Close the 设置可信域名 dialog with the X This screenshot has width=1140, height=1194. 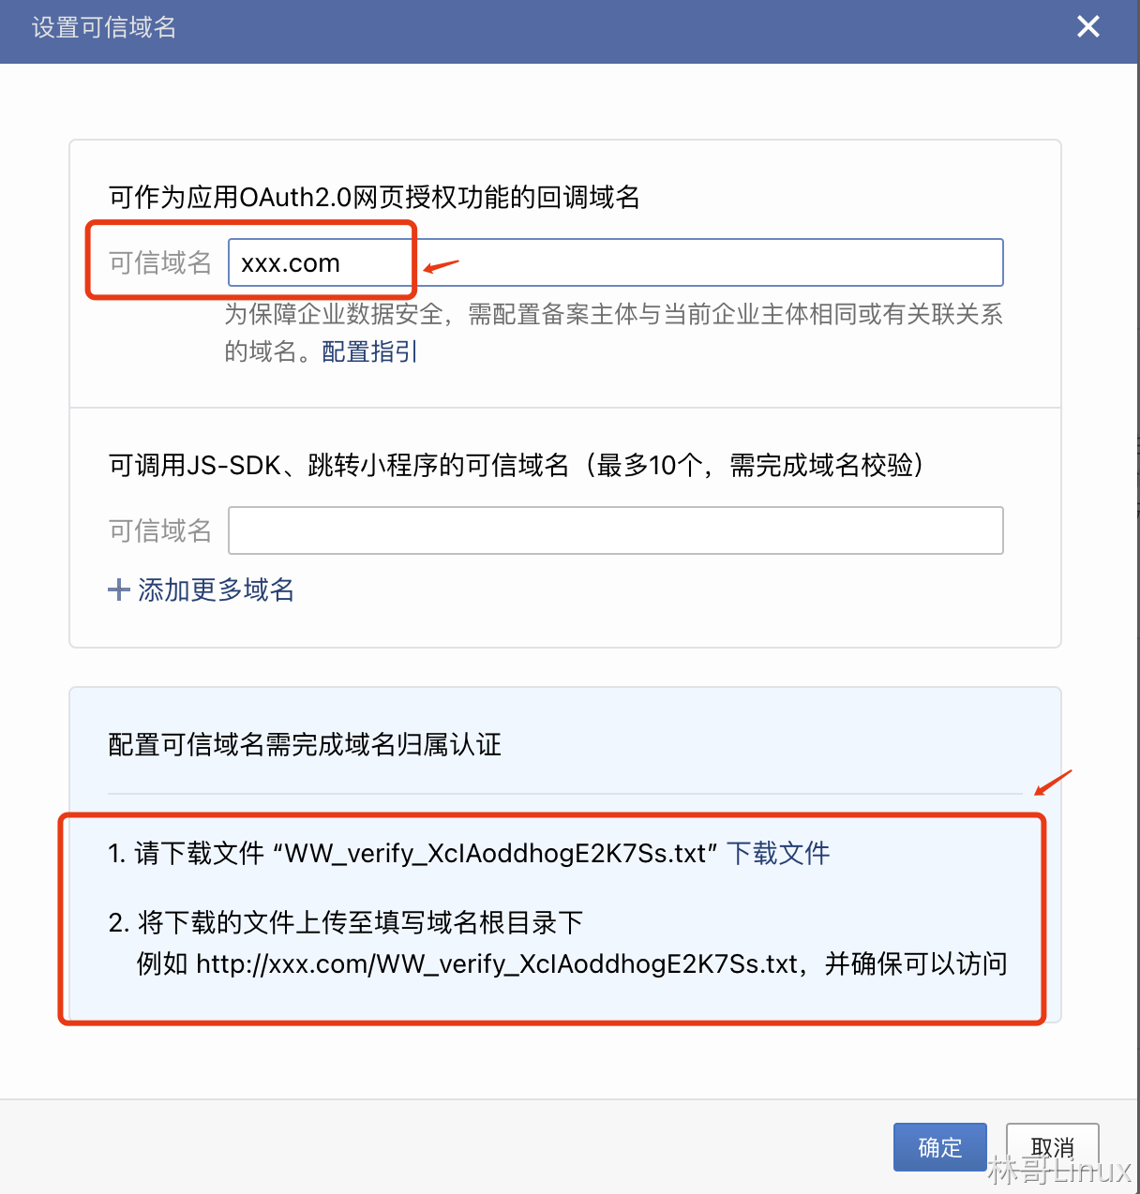click(x=1087, y=27)
